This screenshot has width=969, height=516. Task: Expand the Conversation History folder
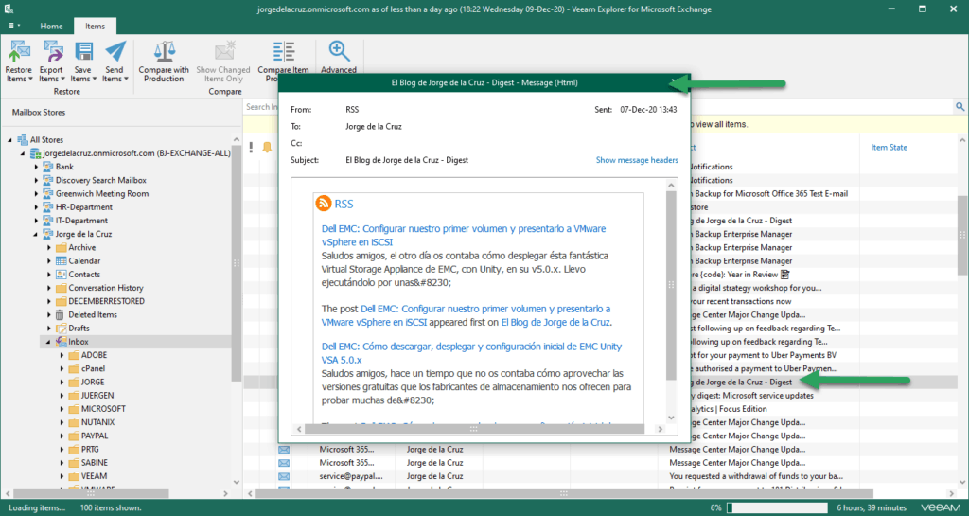pos(49,288)
